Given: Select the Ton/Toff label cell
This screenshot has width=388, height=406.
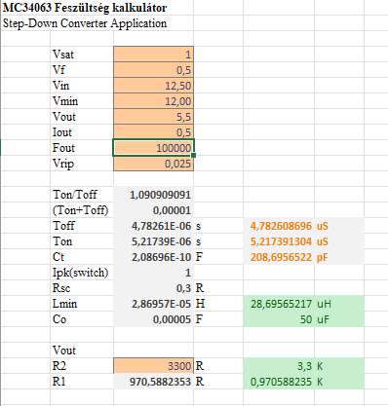Looking at the screenshot, I should (82, 195).
